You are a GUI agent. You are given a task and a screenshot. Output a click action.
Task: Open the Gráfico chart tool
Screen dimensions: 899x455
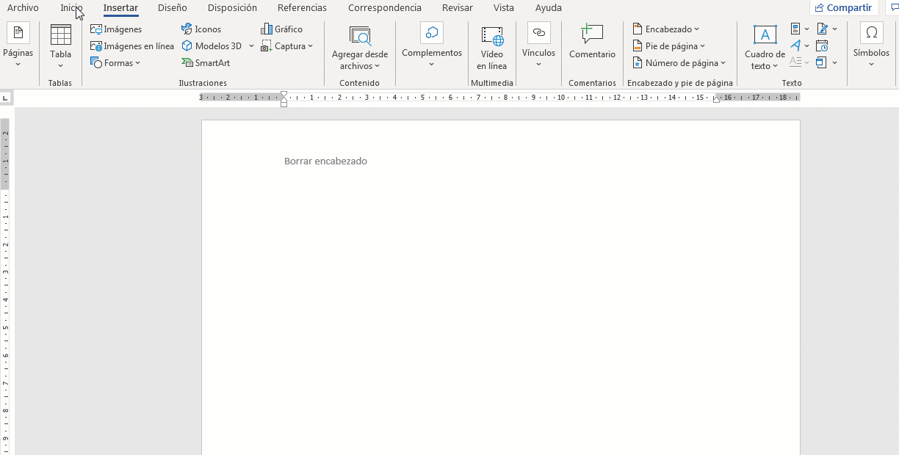281,29
